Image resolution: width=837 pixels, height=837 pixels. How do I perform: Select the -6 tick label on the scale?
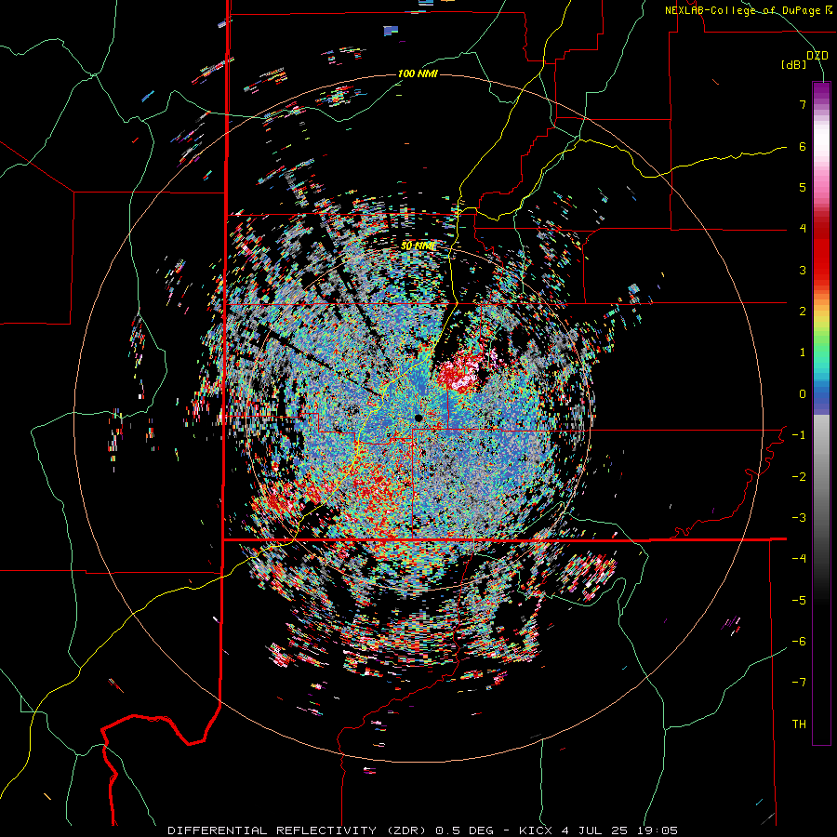click(x=799, y=642)
